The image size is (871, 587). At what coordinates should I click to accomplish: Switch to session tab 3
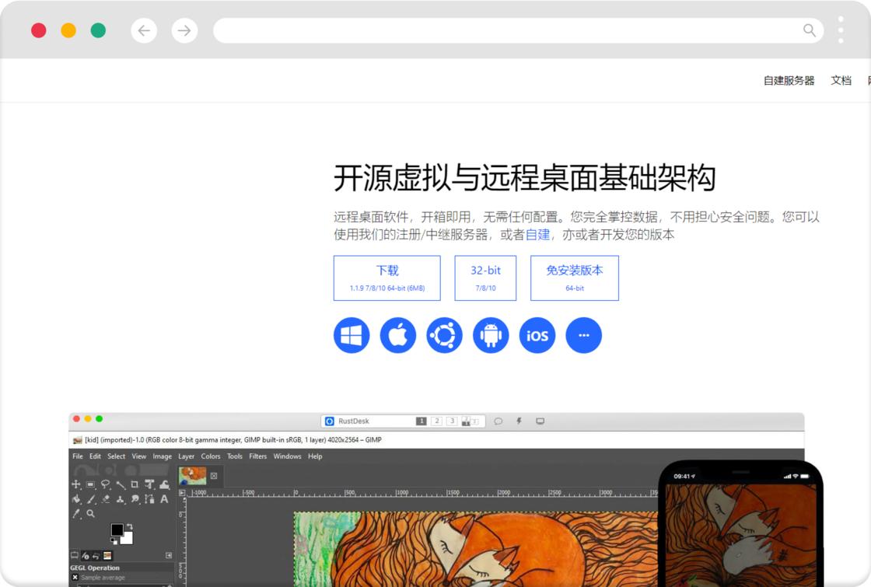pyautogui.click(x=452, y=421)
